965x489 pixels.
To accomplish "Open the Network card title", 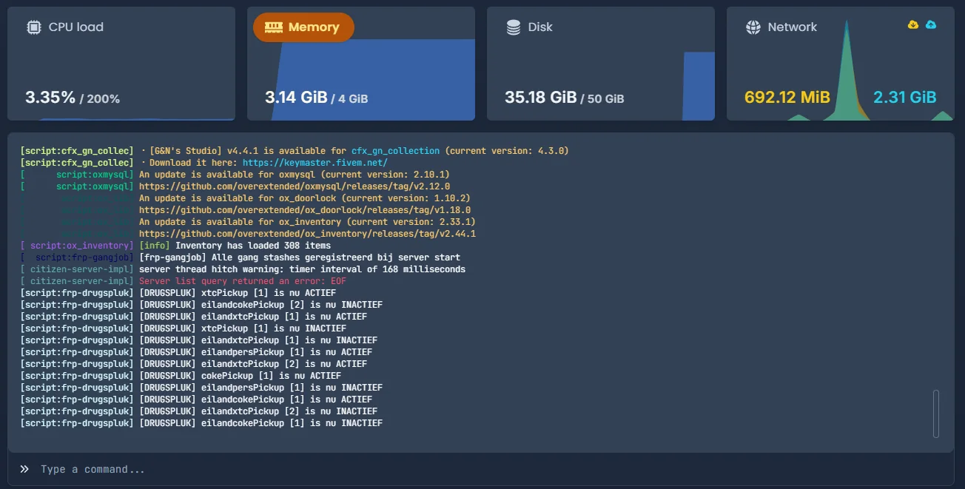I will (792, 27).
